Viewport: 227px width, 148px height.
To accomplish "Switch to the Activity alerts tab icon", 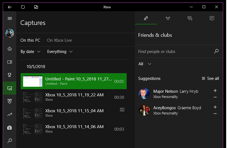I will point(212,18).
